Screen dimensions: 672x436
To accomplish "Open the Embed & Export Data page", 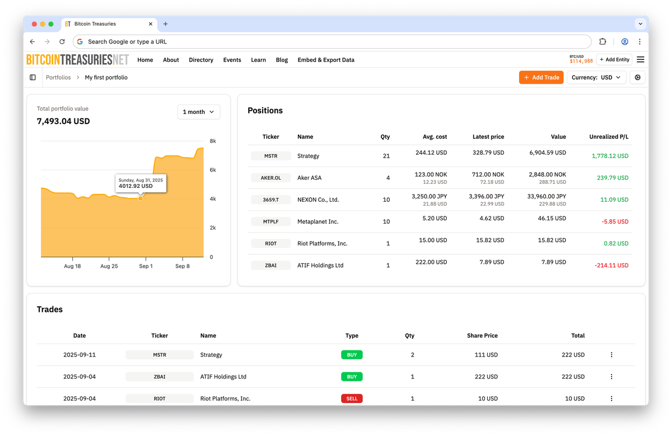I will pyautogui.click(x=326, y=60).
